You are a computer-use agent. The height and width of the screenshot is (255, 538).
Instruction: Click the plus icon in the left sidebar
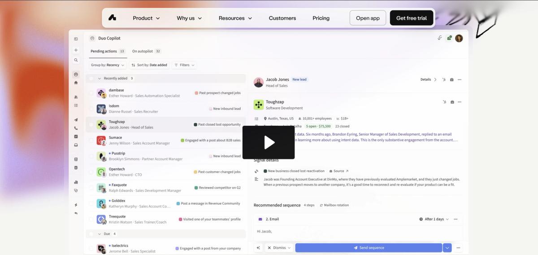click(76, 50)
